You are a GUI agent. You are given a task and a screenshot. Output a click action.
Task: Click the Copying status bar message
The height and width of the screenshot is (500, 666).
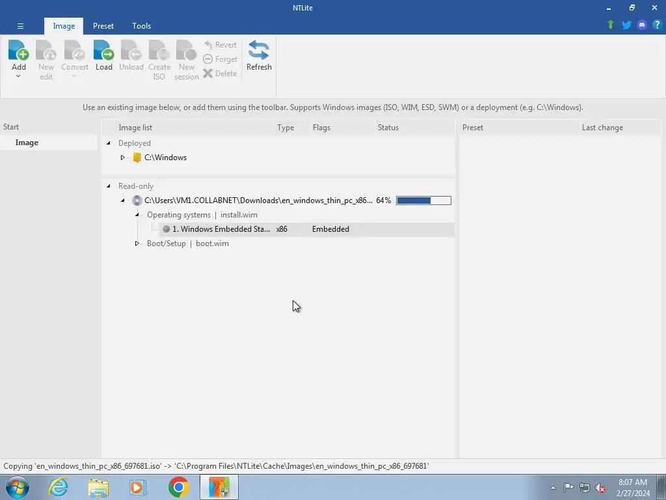pos(216,466)
